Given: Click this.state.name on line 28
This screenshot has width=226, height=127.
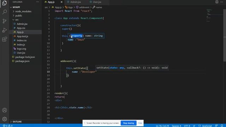Looking at the screenshot, I should (73, 108).
